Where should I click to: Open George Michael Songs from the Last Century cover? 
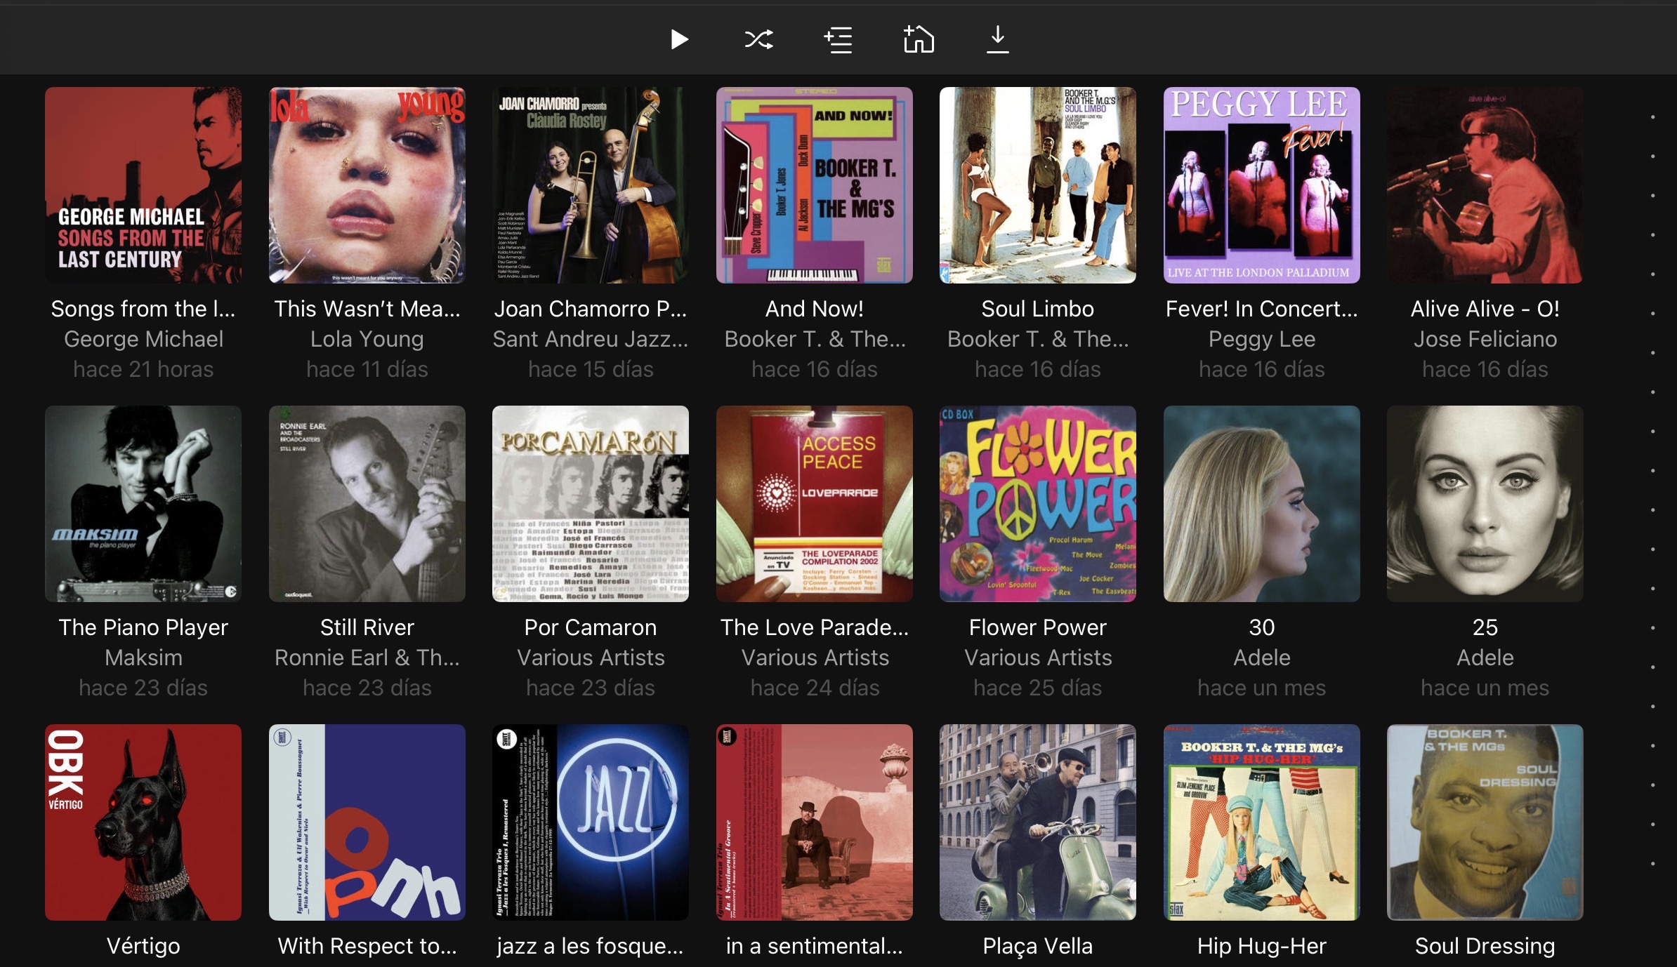click(143, 185)
